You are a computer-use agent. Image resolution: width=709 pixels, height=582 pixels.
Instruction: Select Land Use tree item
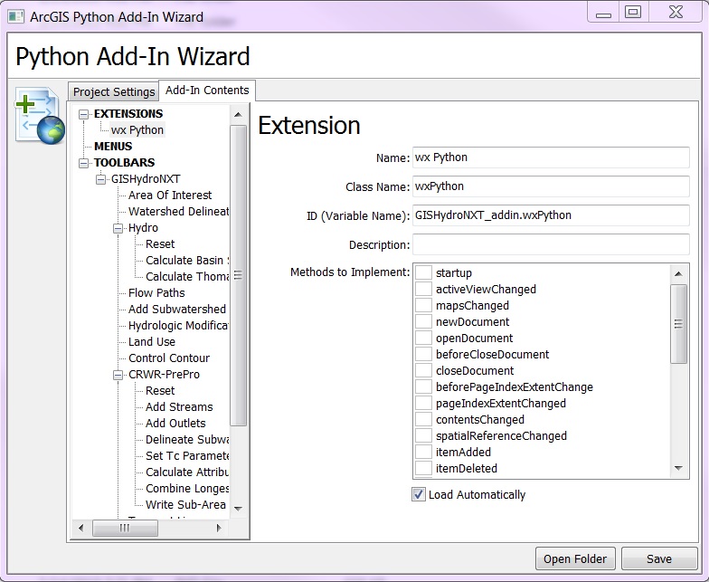click(x=152, y=342)
